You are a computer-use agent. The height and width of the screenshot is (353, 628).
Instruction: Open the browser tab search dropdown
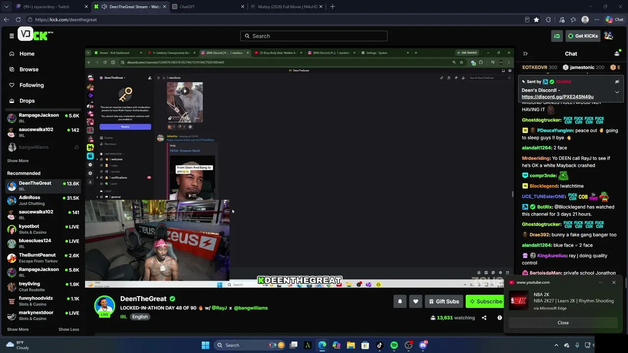pos(6,7)
